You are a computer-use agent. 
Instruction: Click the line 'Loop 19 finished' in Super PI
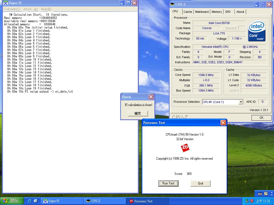pyautogui.click(x=29, y=88)
